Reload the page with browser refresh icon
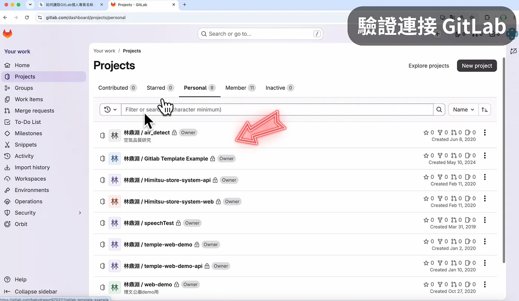Viewport: 519px width, 301px height. tap(27, 17)
